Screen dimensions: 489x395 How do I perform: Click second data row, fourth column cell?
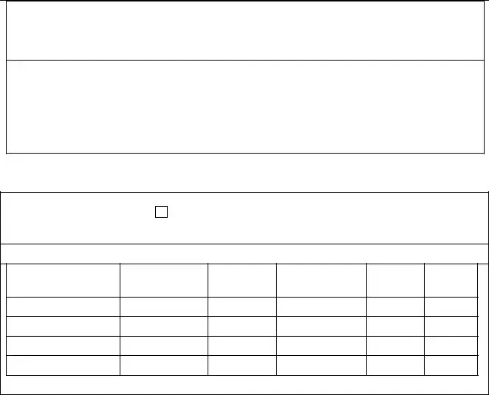tap(321, 326)
